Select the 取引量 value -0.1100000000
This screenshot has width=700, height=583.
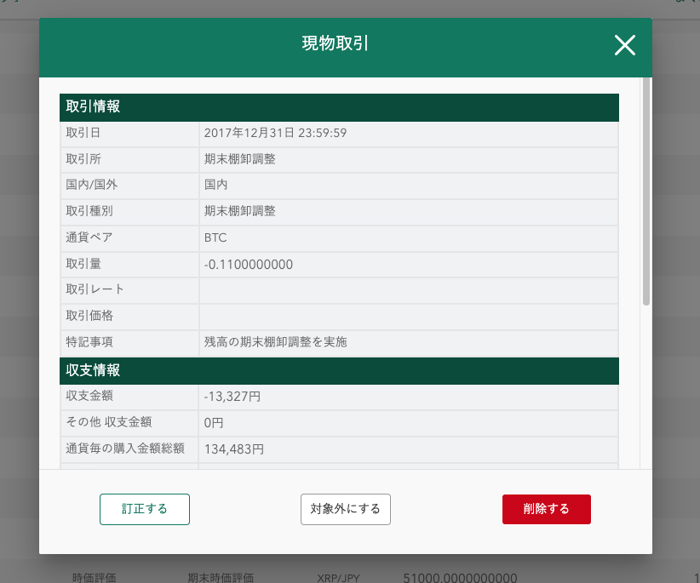(x=249, y=265)
